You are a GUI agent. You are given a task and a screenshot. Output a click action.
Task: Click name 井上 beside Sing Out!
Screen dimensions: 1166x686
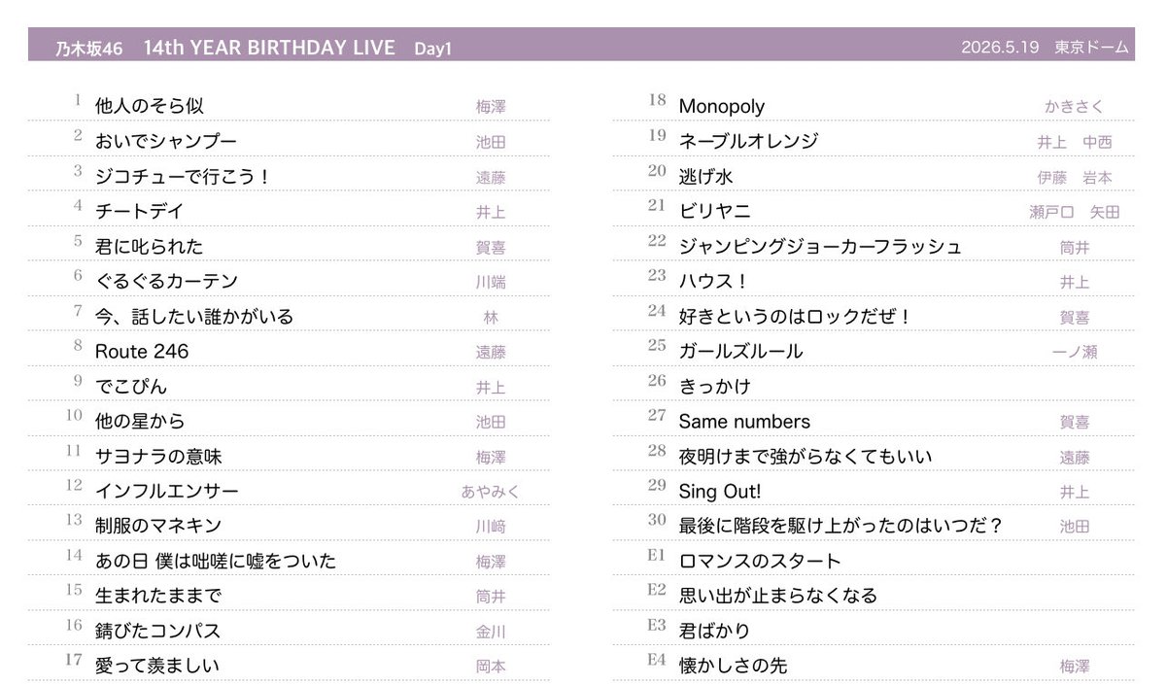point(1075,492)
